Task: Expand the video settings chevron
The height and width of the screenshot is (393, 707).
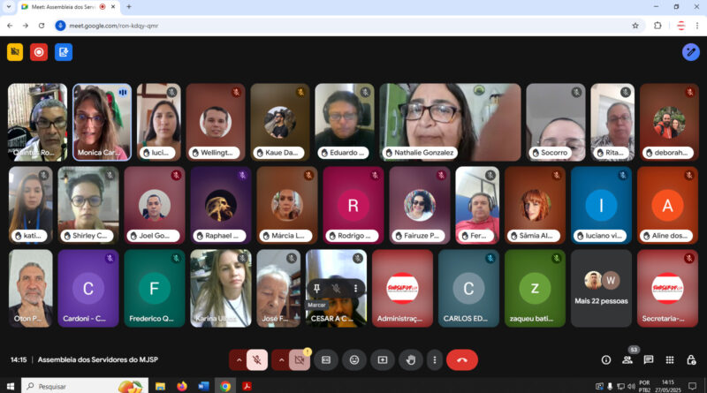Action: (280, 359)
